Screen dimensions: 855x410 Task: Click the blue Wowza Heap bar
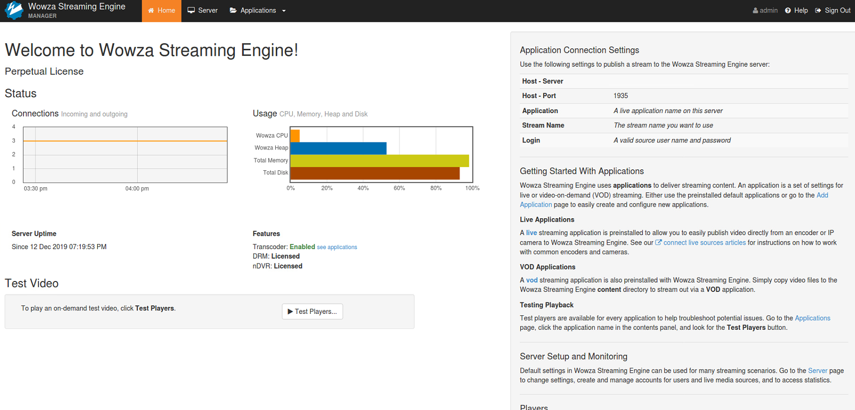point(338,148)
